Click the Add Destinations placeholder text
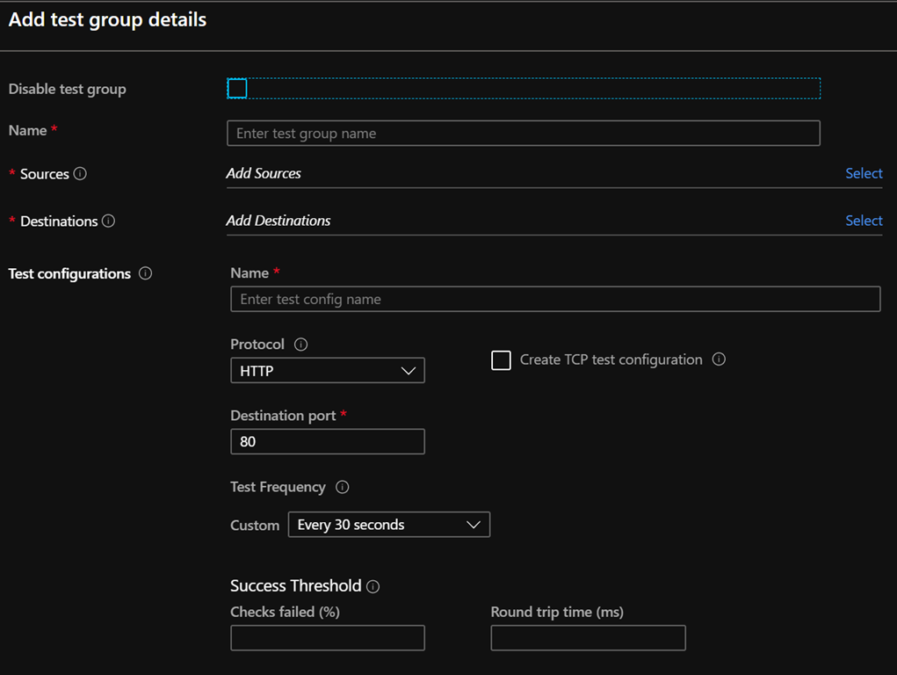 point(279,221)
